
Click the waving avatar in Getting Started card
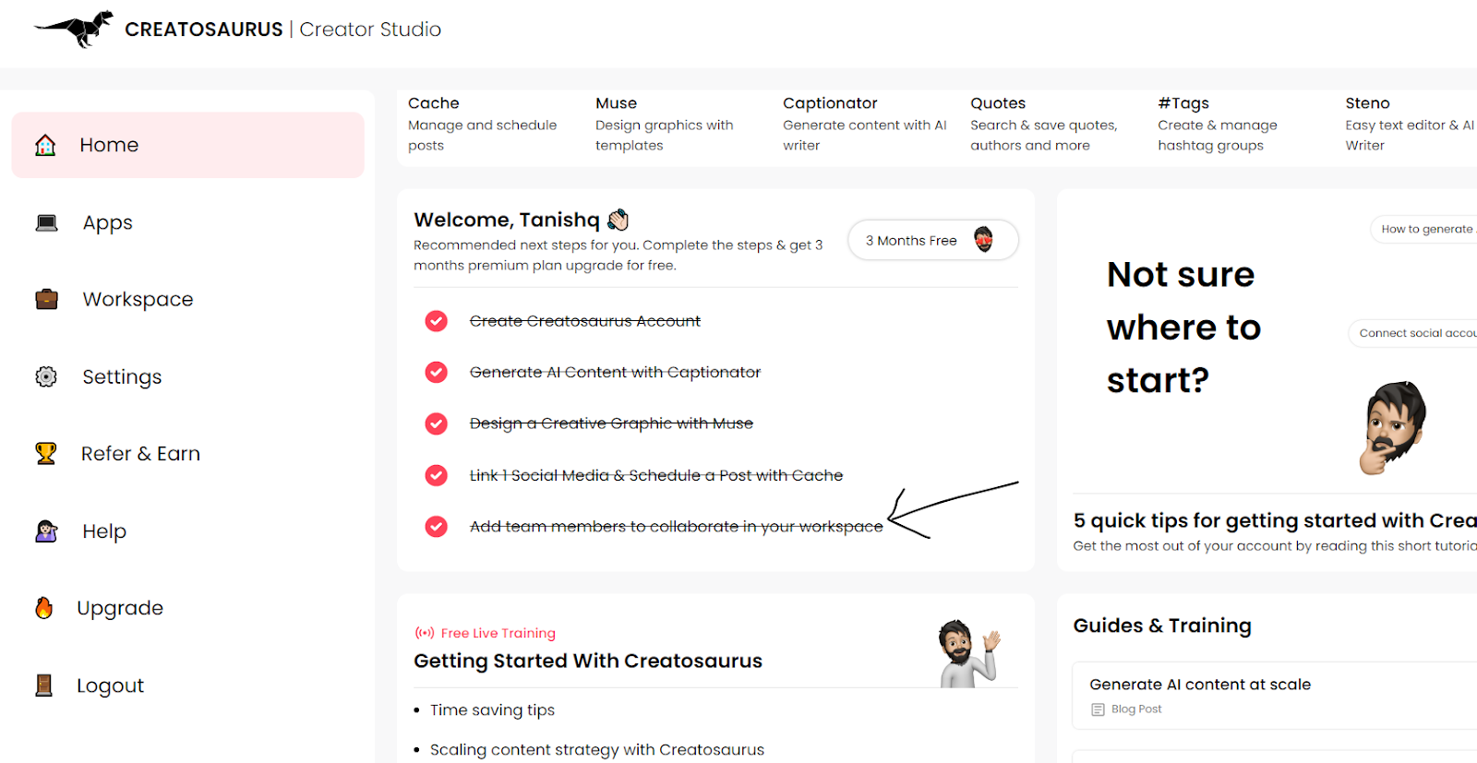pyautogui.click(x=969, y=653)
